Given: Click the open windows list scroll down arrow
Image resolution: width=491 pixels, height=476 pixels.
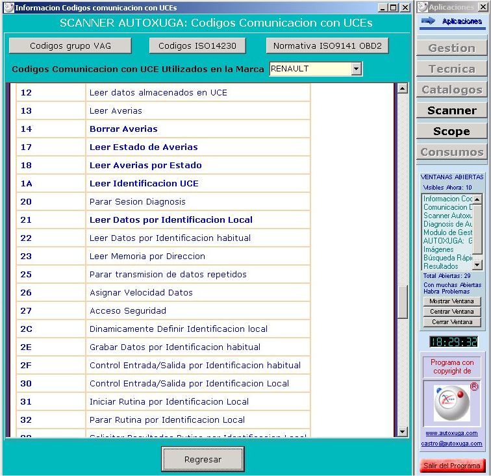Looking at the screenshot, I should [x=477, y=265].
